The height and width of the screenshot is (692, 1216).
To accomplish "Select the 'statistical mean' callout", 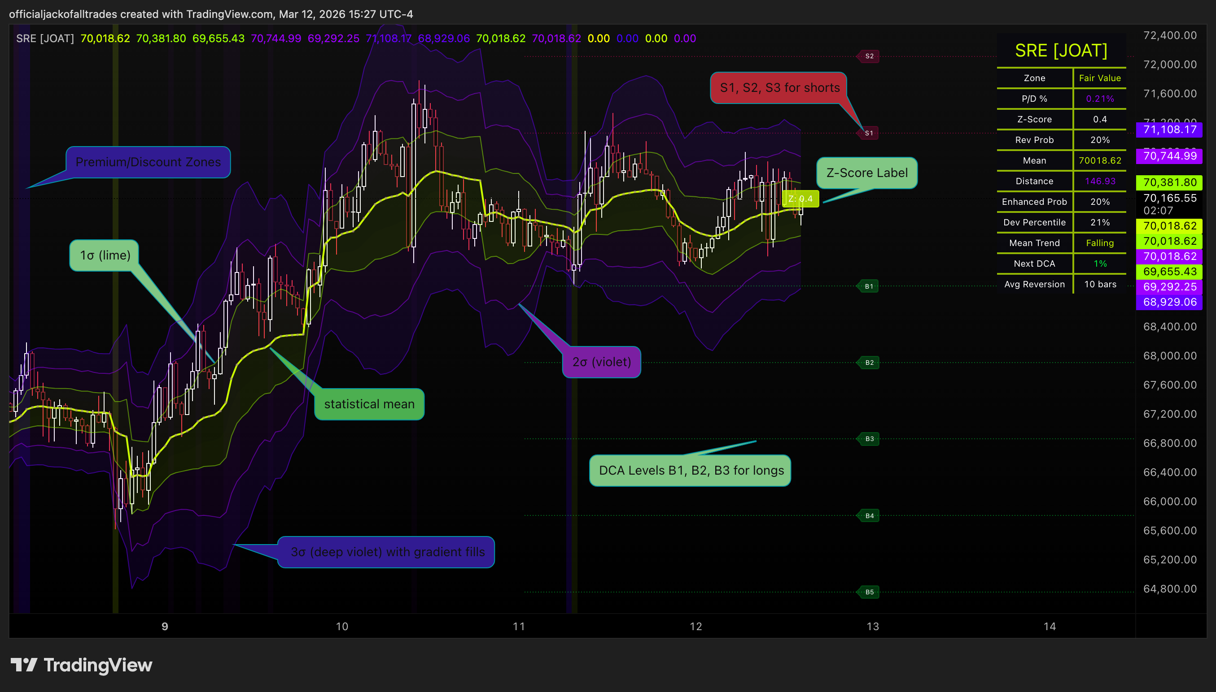I will point(369,404).
